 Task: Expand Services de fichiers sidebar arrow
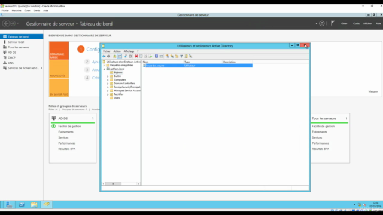pos(41,68)
